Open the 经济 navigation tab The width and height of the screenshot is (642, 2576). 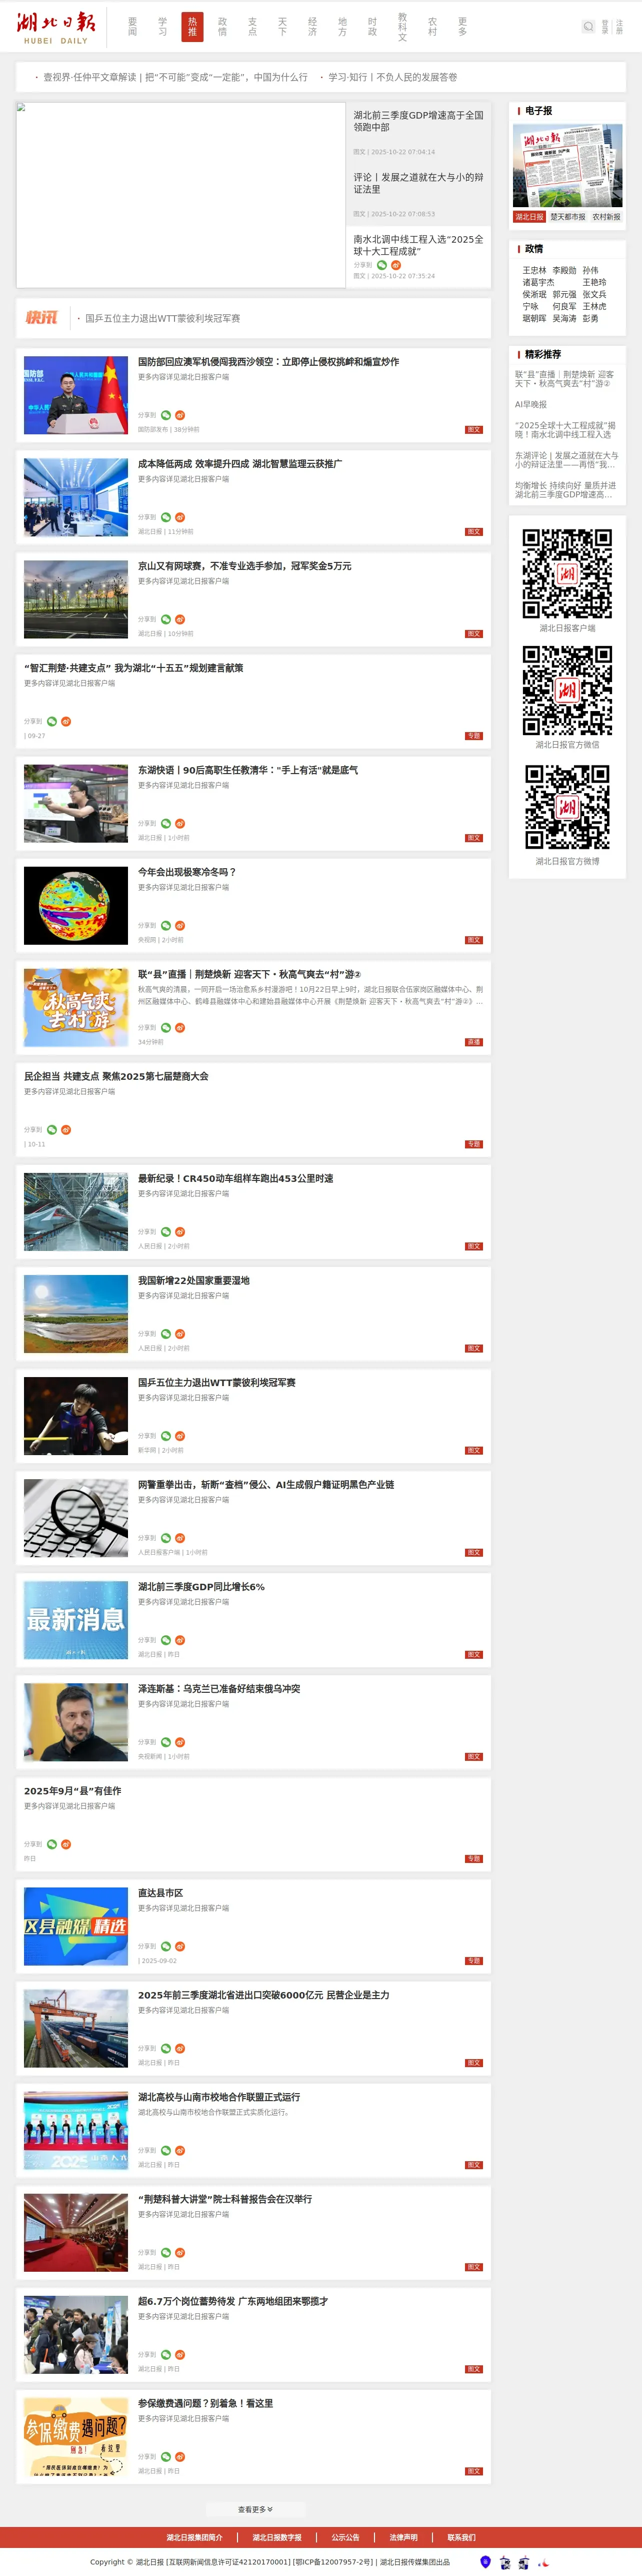tap(312, 27)
